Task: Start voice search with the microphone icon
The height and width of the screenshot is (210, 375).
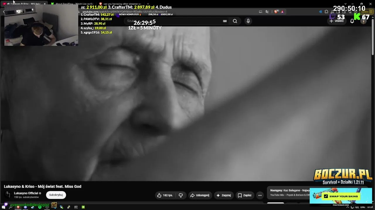Action: coord(248,21)
